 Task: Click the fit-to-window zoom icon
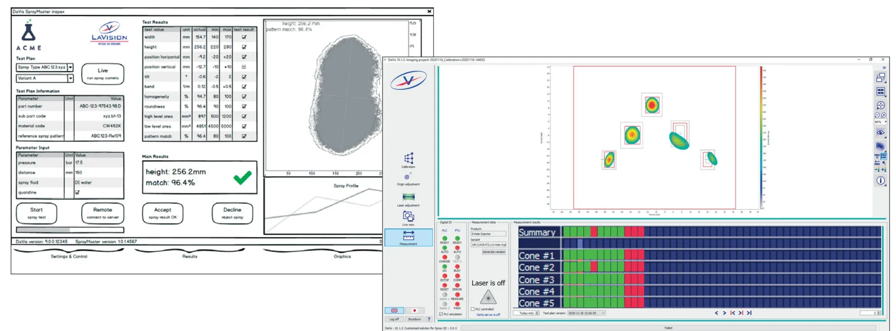point(880,105)
